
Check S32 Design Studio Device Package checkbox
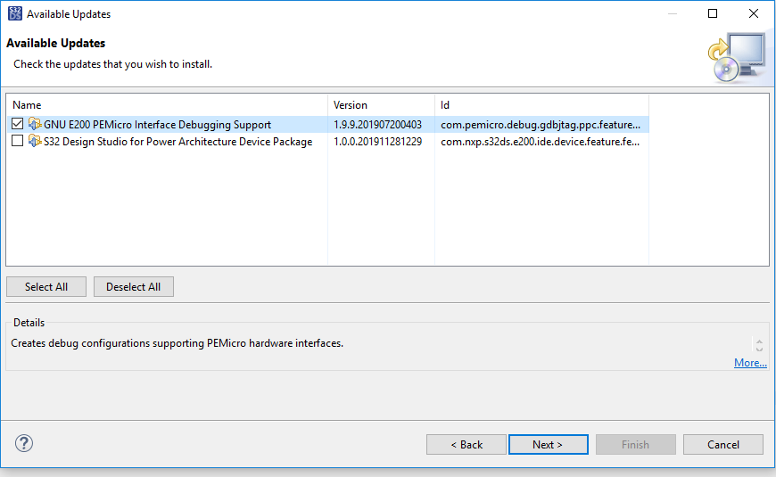17,141
